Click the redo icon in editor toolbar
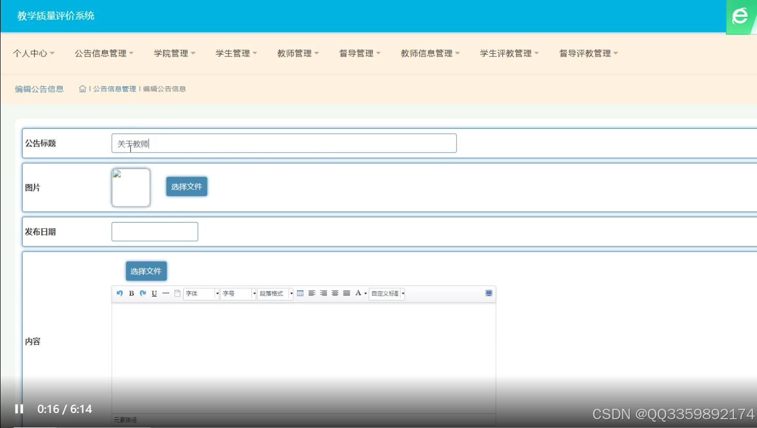Image resolution: width=757 pixels, height=428 pixels. click(x=143, y=293)
